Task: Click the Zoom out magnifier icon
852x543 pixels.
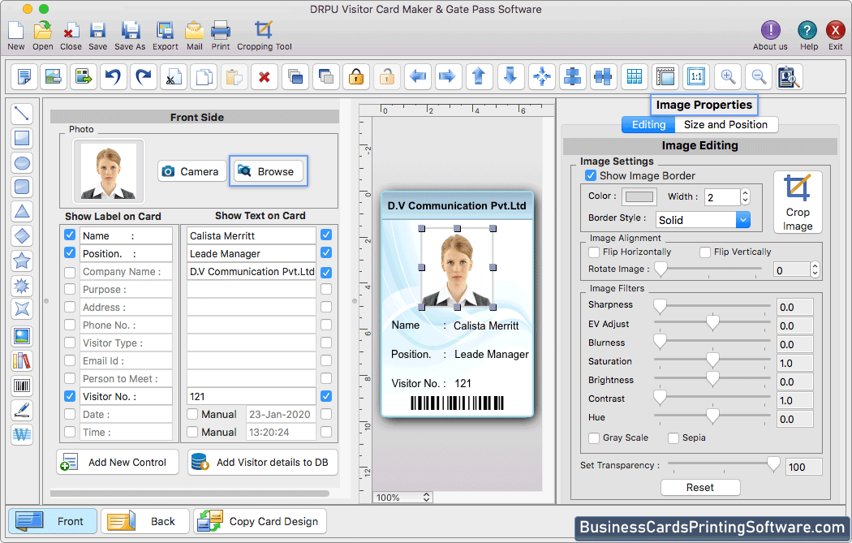Action: [x=759, y=76]
